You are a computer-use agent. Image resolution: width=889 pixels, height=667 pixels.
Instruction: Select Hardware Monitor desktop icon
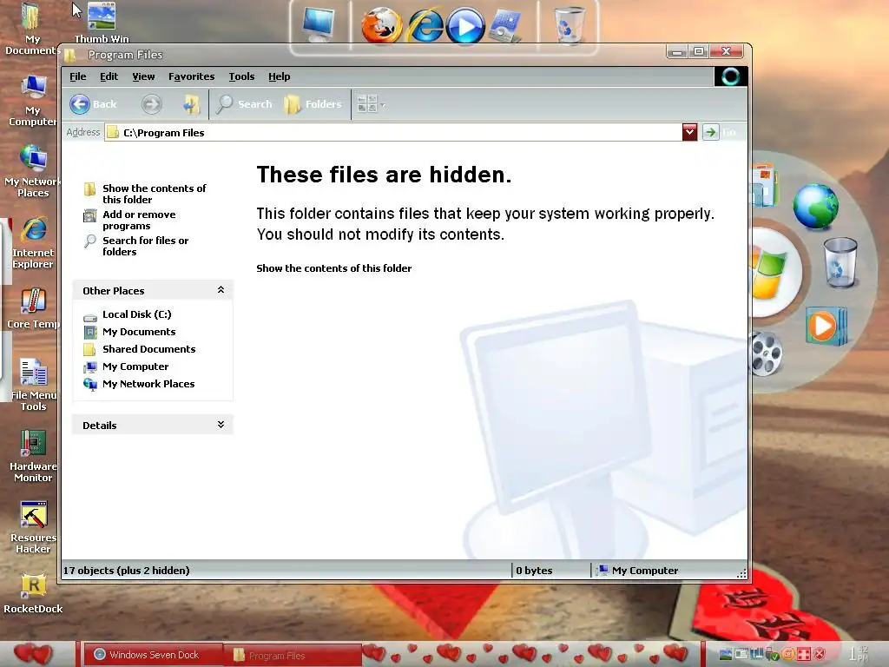33,456
